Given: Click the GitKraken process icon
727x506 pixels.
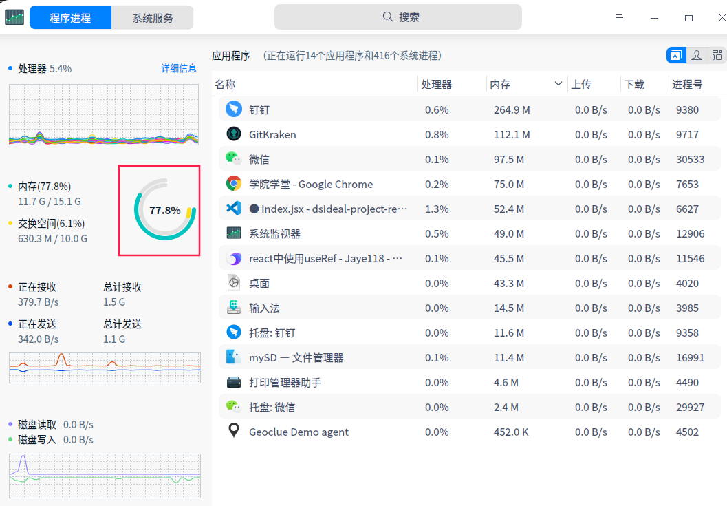Looking at the screenshot, I should point(234,134).
